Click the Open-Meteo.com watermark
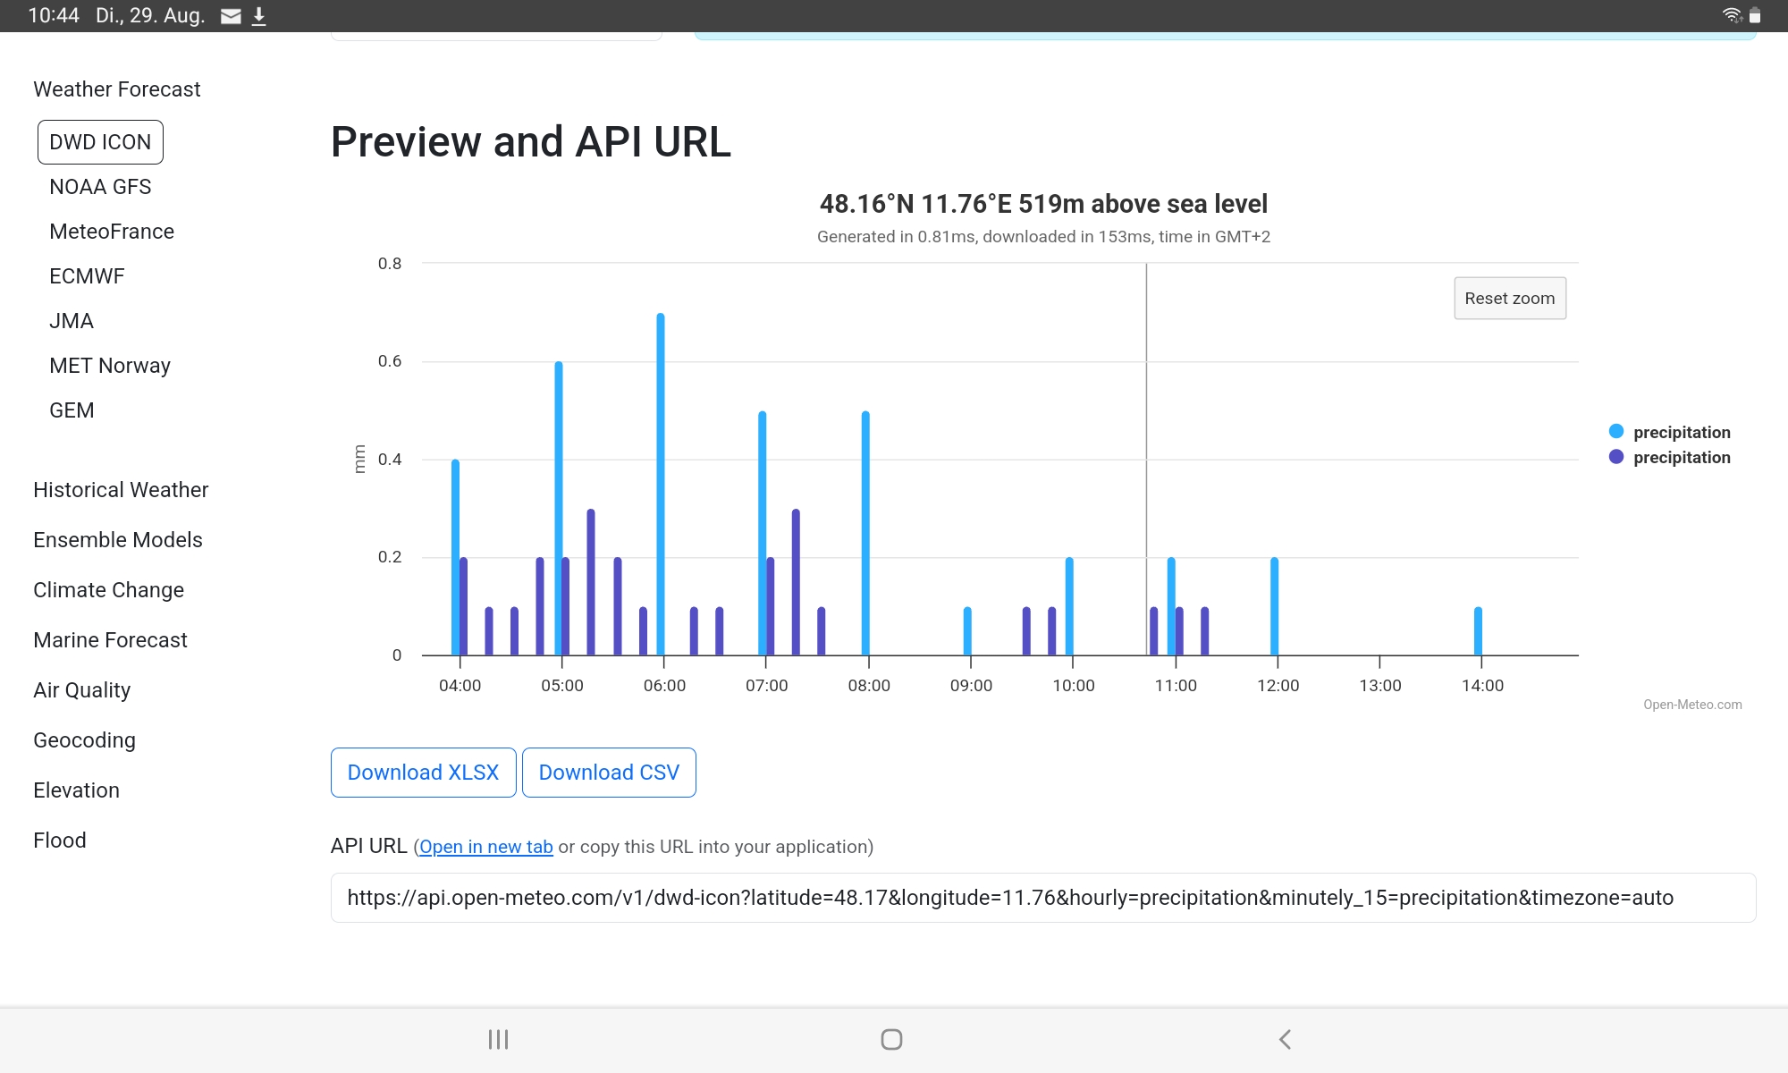1788x1073 pixels. click(x=1691, y=704)
